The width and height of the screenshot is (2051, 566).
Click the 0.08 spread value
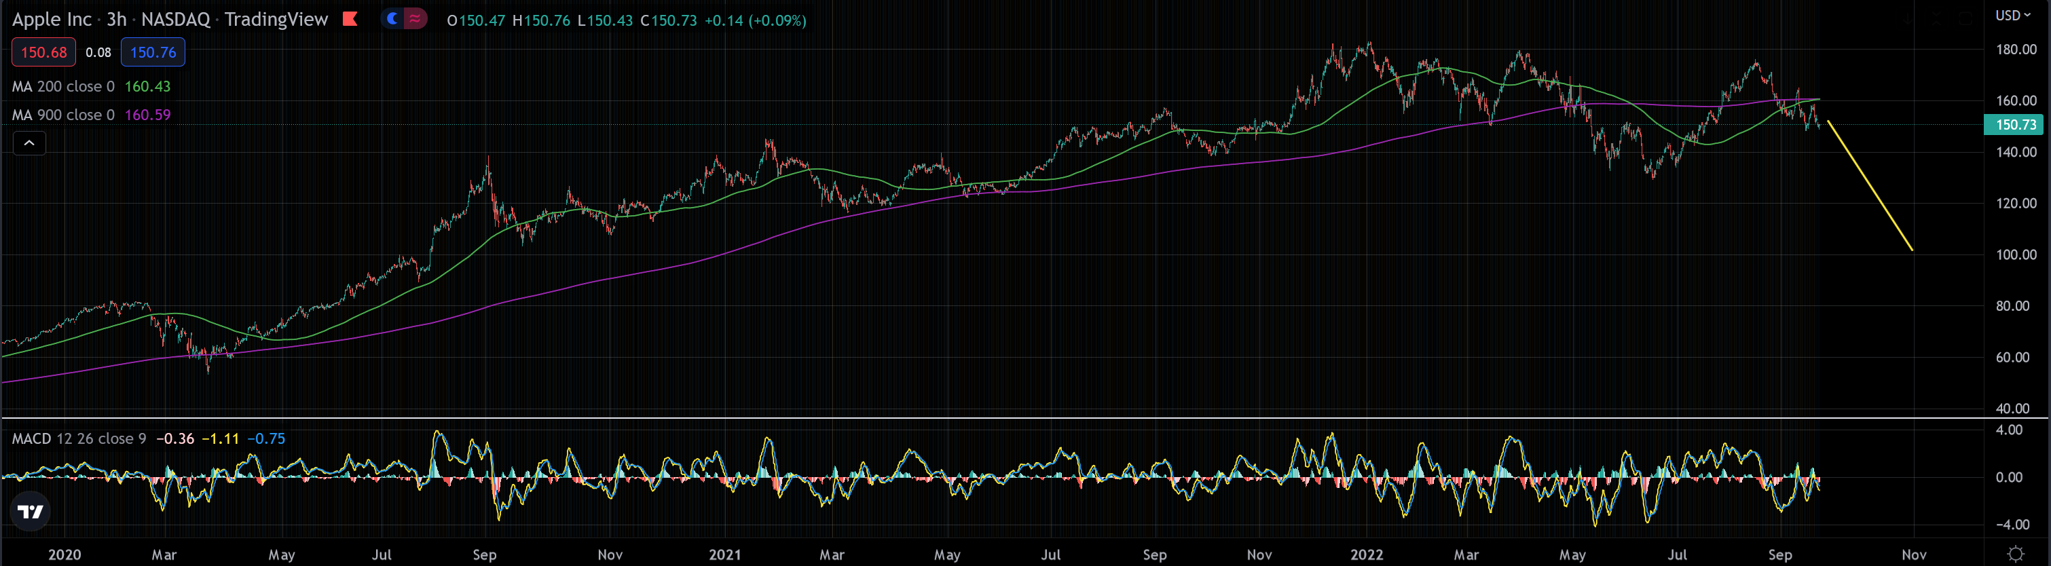pyautogui.click(x=98, y=52)
